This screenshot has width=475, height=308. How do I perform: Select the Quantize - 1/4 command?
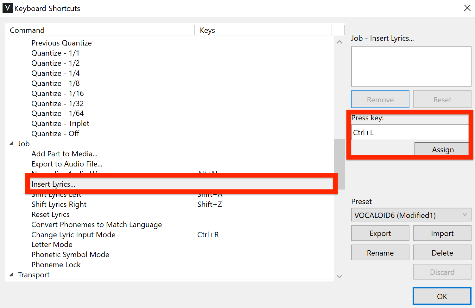pyautogui.click(x=55, y=73)
